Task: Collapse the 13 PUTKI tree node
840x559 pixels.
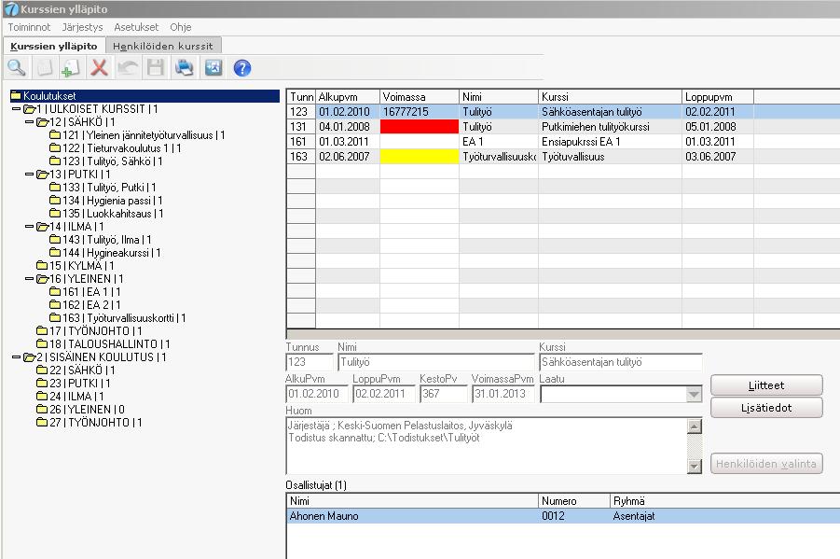Action: [x=29, y=175]
